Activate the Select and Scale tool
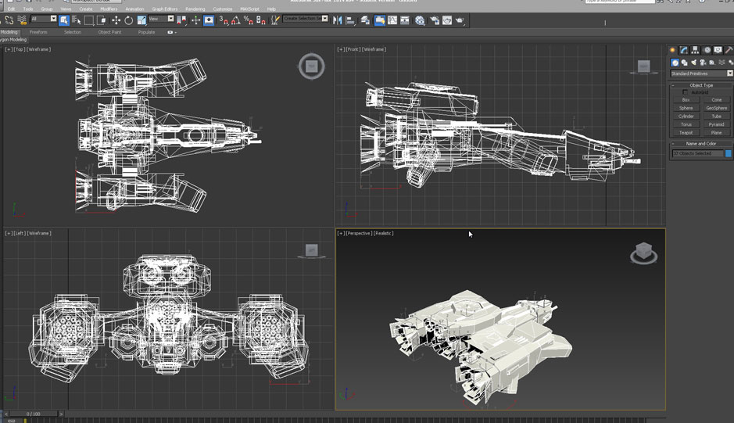Viewport: 734px width, 423px height. coord(141,20)
